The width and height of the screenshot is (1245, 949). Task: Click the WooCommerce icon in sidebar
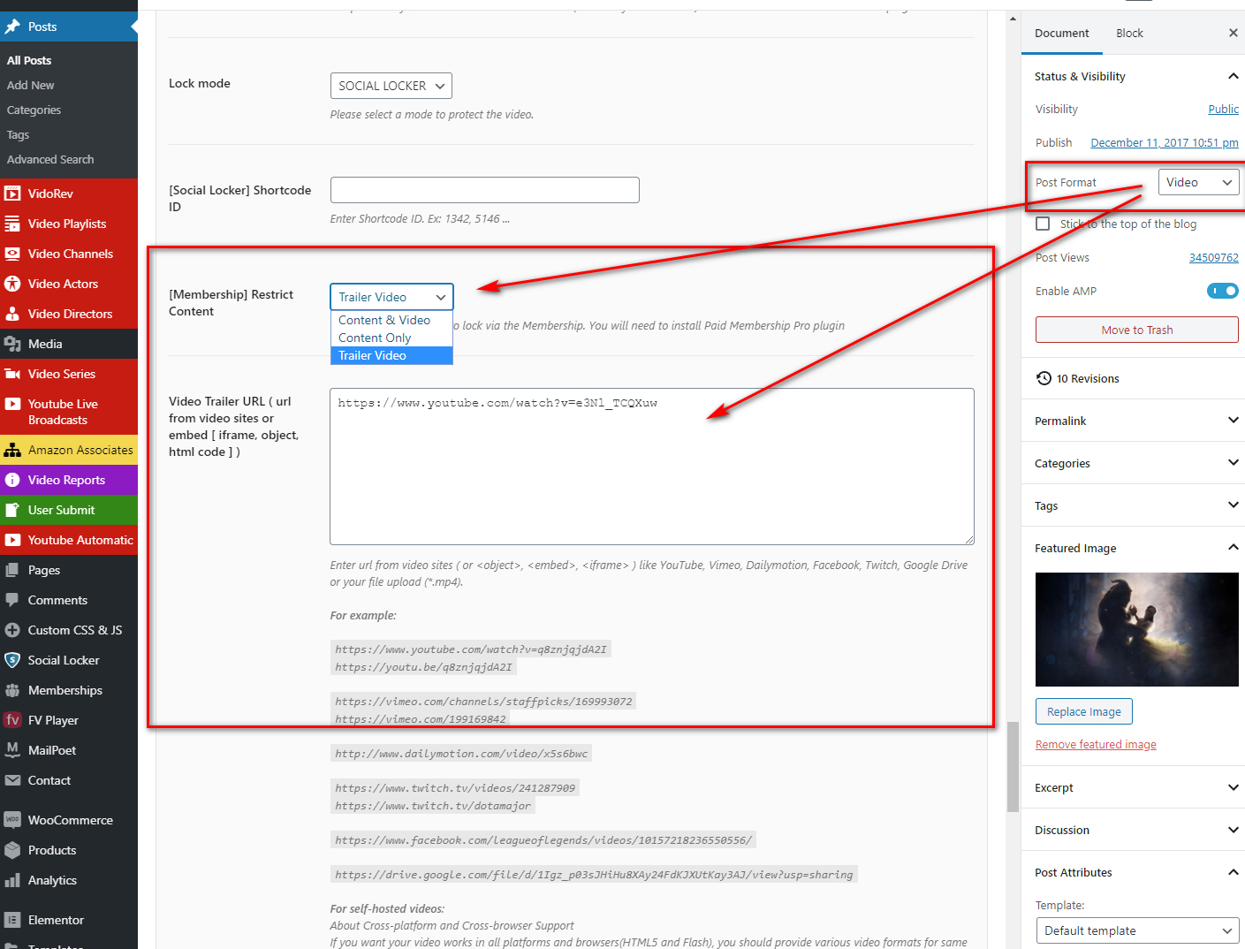tap(12, 820)
